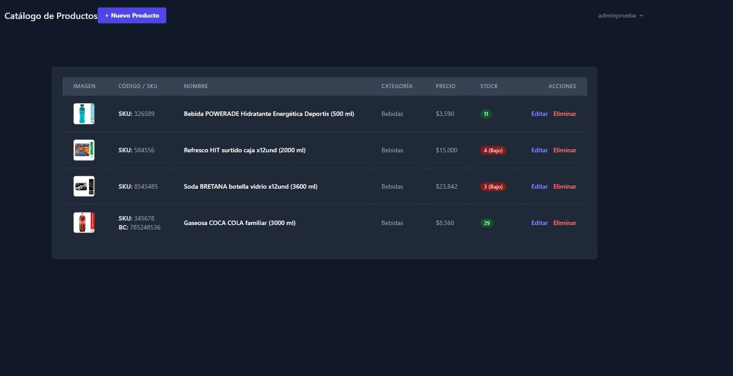Image resolution: width=733 pixels, height=376 pixels.
Task: Edit the Soda BRETANA product row
Action: pos(539,186)
